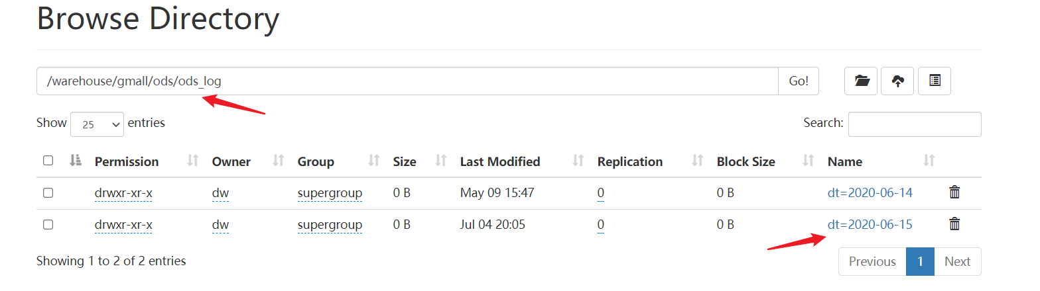Click the Go! button
Image resolution: width=1040 pixels, height=291 pixels.
point(799,81)
